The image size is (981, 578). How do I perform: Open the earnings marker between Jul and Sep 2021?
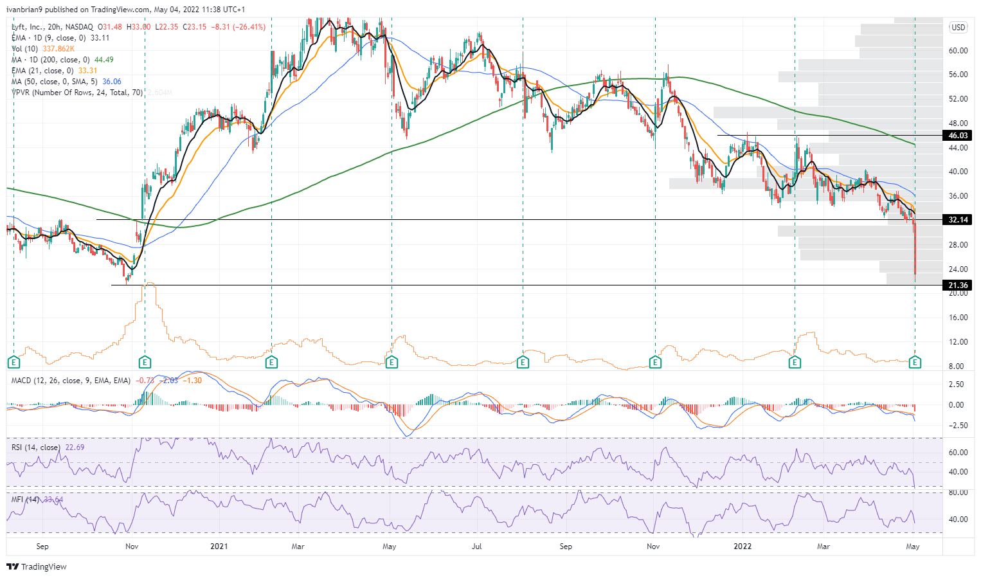pos(523,363)
